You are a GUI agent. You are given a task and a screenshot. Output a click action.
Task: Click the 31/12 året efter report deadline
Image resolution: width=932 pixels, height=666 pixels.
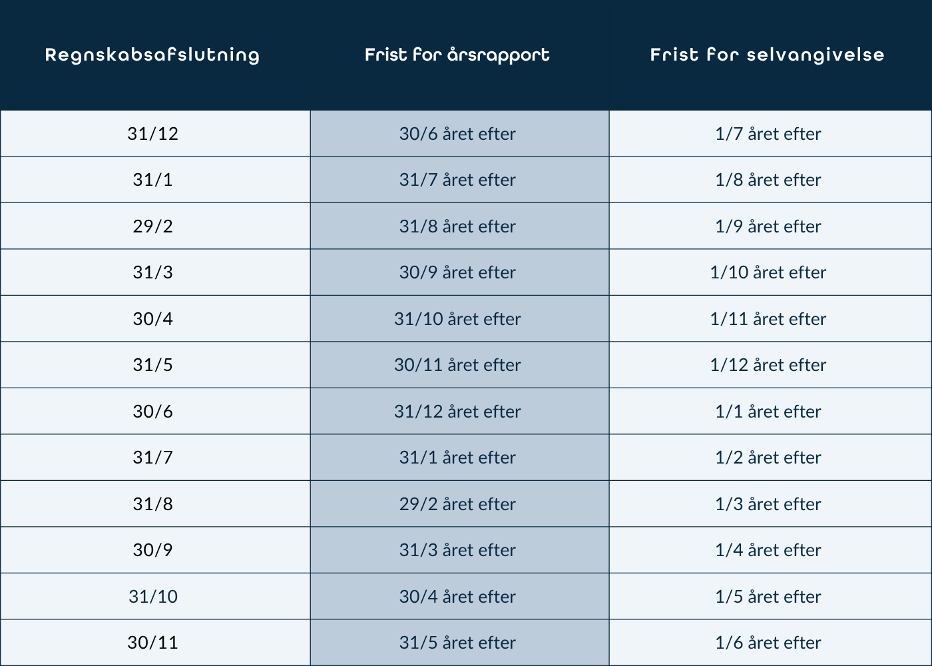coord(457,412)
